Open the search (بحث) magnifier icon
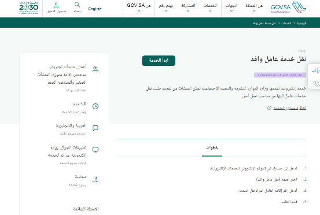 click(x=77, y=5)
